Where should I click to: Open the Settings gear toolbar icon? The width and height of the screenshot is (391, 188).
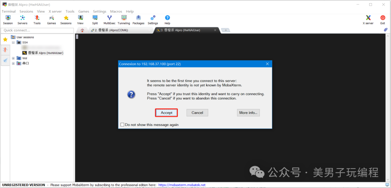(x=153, y=19)
